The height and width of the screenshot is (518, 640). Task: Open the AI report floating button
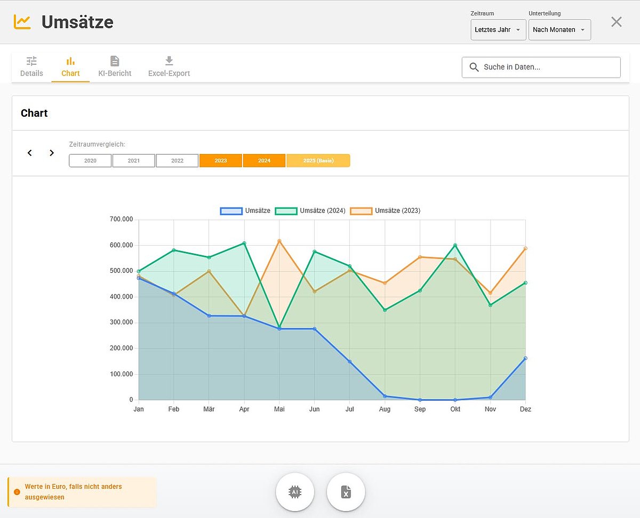coord(295,492)
